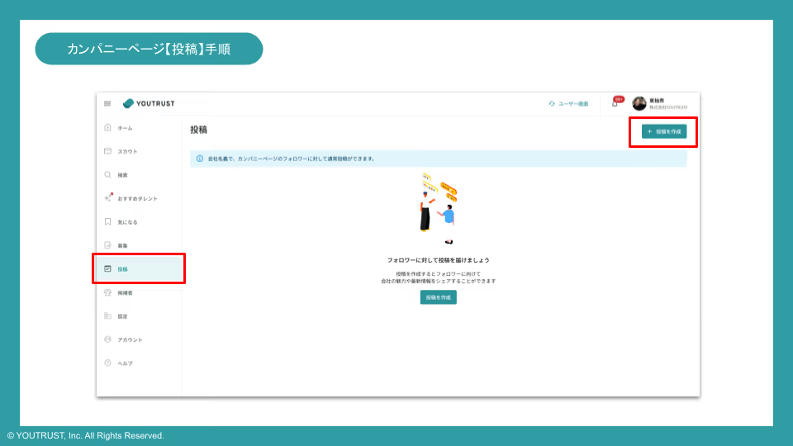Click the カンパニーページ【投稿】手順 slide title
This screenshot has height=446, width=793.
tap(149, 49)
